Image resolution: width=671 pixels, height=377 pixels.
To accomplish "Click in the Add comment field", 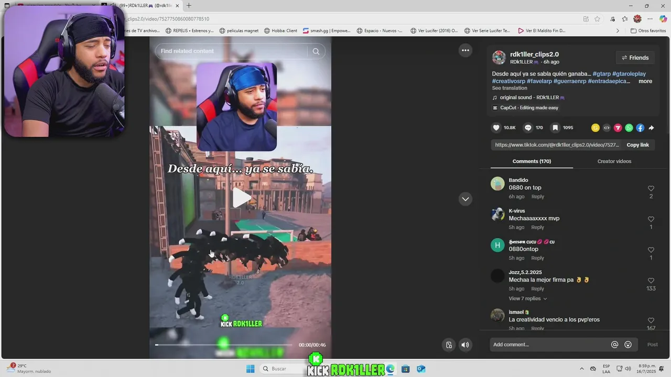I will point(549,345).
